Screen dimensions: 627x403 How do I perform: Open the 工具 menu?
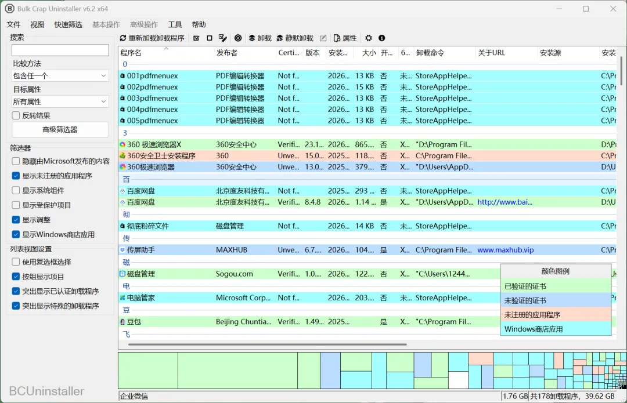click(175, 24)
